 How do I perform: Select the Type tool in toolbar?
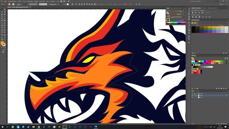coord(2,16)
